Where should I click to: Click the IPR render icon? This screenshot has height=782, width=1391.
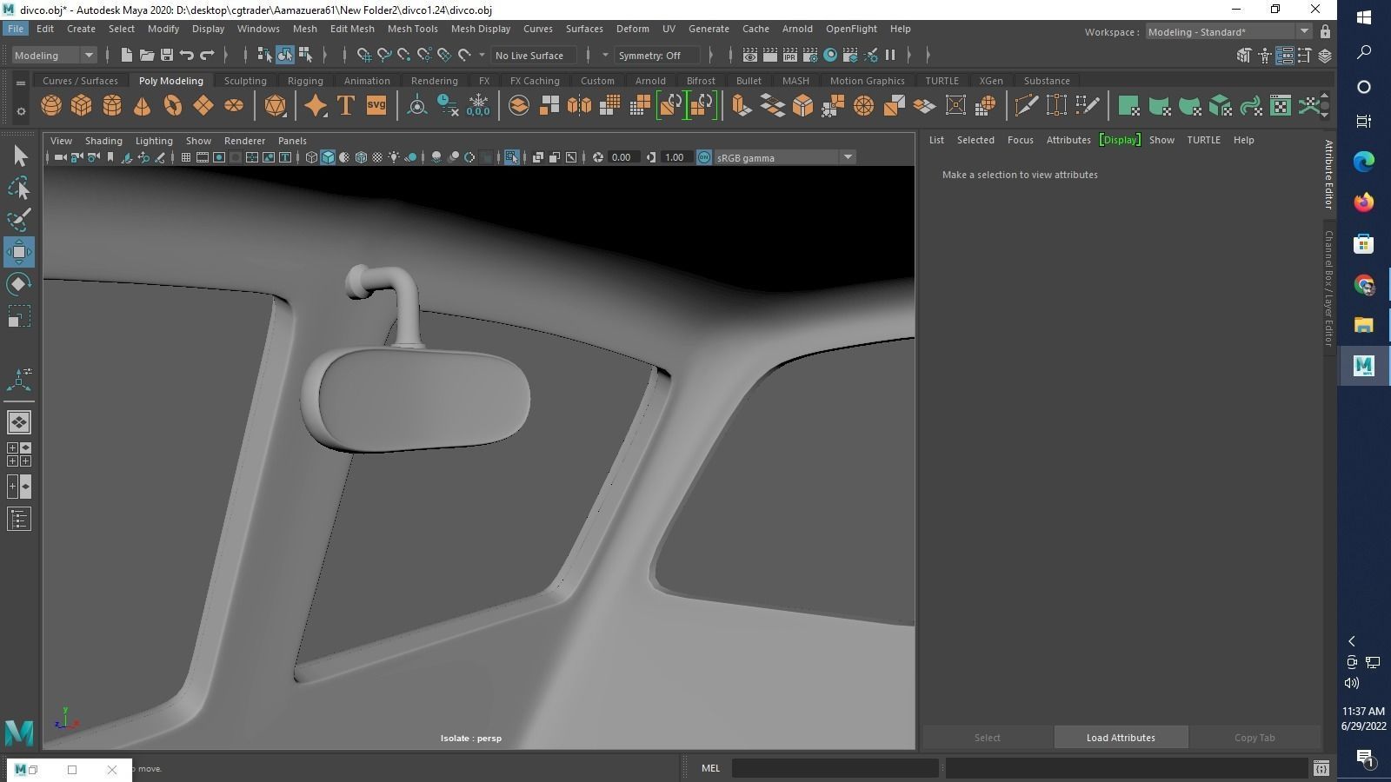coord(789,55)
